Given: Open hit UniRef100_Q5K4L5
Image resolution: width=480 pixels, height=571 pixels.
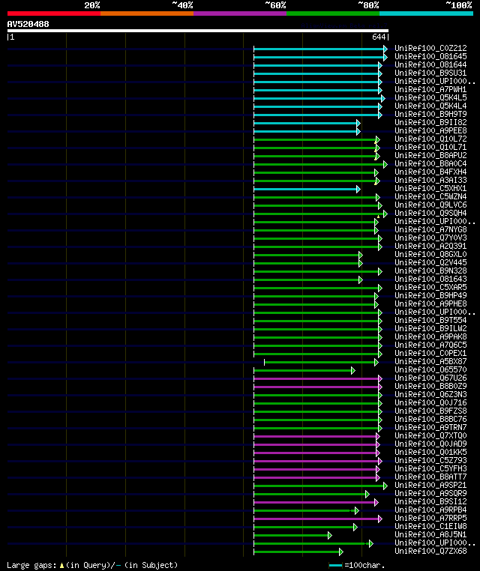Looking at the screenshot, I should (430, 97).
